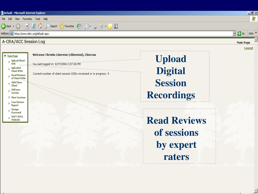Open Uploaded Client DSRs link
Screen dimensions: 258x194
click(x=17, y=69)
